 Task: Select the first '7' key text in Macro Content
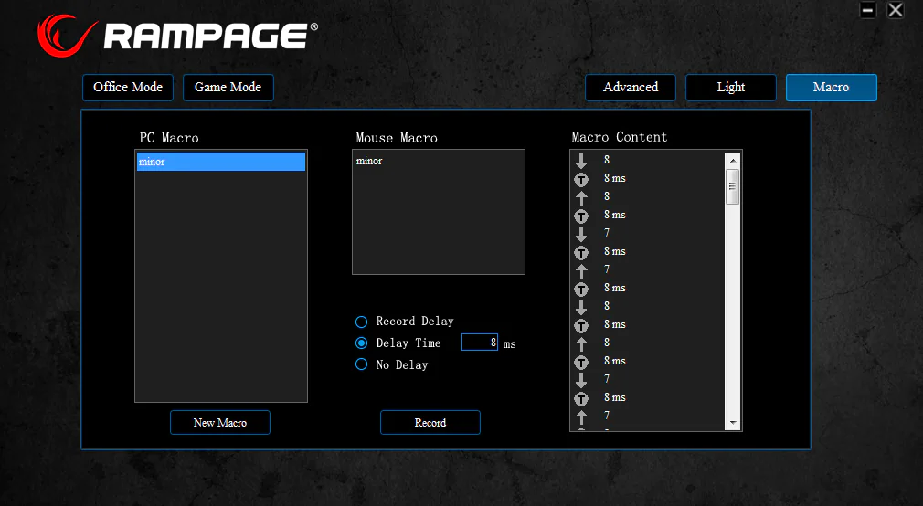click(607, 232)
